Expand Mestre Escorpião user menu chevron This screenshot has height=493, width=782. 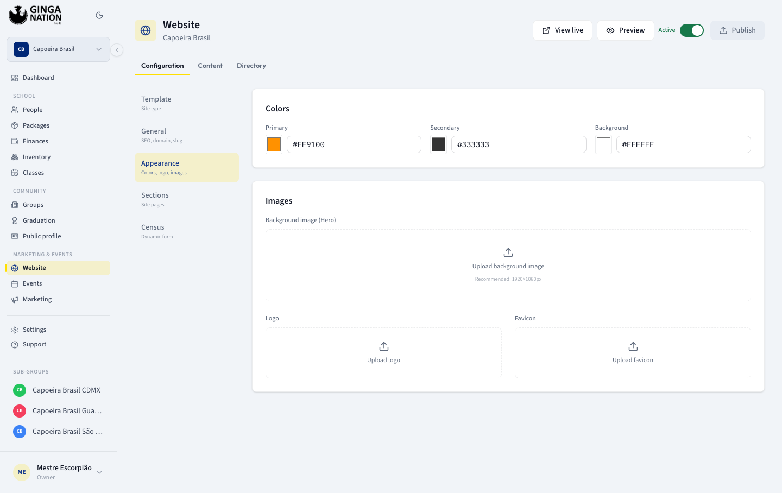[99, 472]
